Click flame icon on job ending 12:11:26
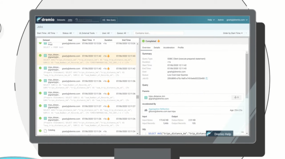 click(x=109, y=119)
